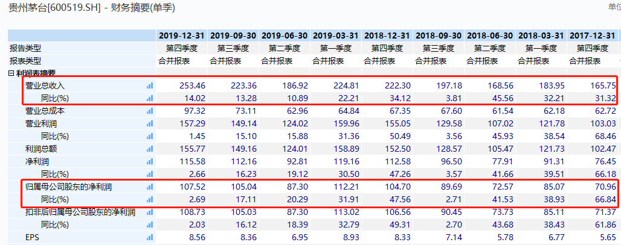The height and width of the screenshot is (245, 621).
Task: Click 第三季度 under 2019-09-30
Action: point(233,49)
